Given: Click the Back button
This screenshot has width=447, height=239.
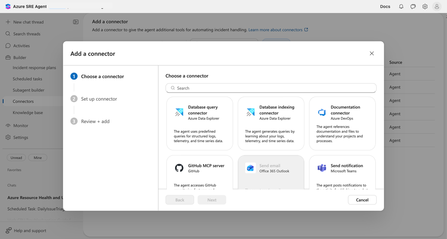Looking at the screenshot, I should coord(180,200).
